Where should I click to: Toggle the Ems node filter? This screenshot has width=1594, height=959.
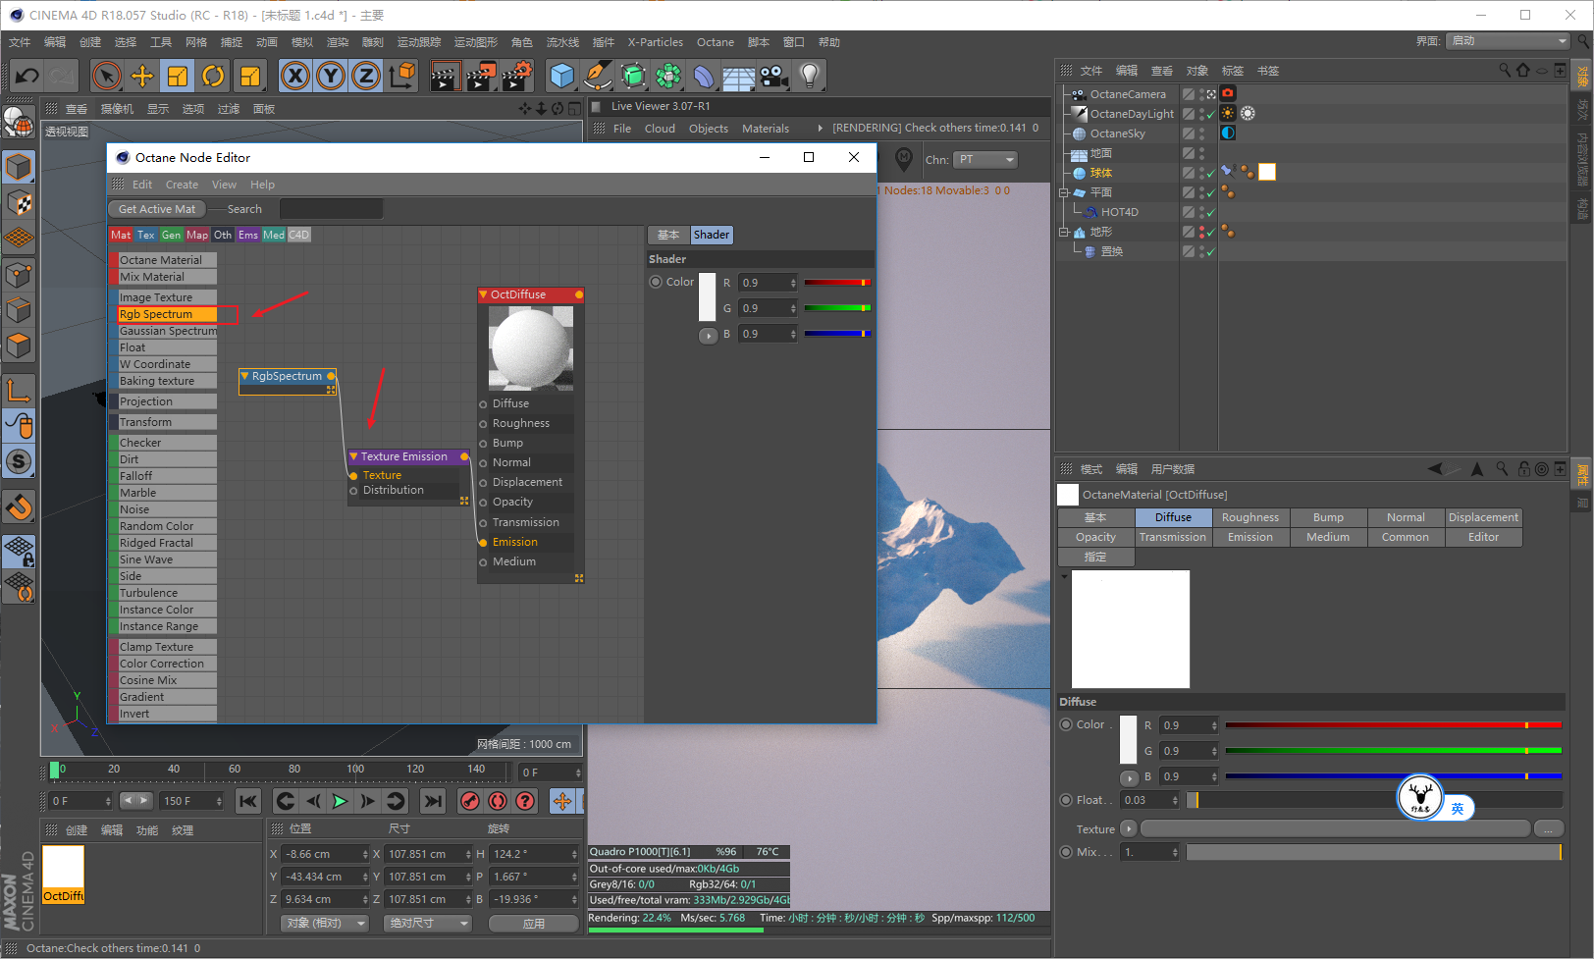pos(248,235)
